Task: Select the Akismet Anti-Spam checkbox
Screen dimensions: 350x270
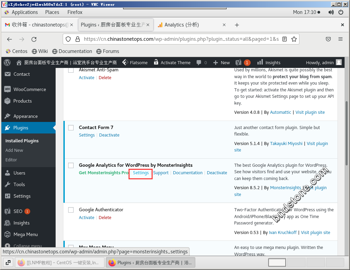Action: pos(71,70)
